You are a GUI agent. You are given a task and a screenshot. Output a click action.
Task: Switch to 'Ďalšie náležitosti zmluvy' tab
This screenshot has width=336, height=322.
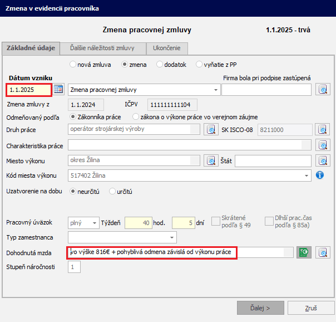(102, 48)
